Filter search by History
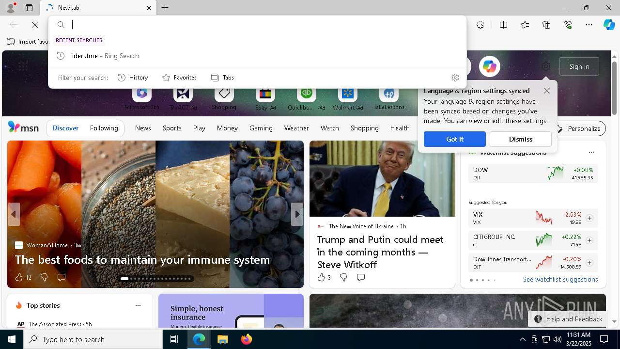 (133, 78)
